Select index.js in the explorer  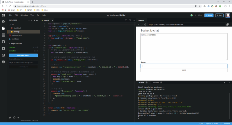23,32
